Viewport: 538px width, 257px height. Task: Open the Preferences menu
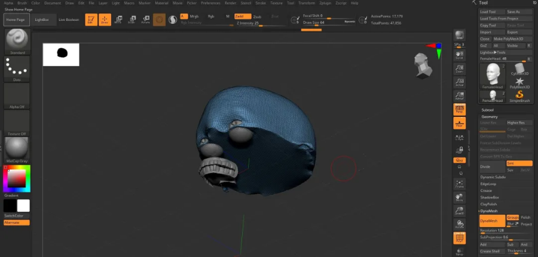[x=210, y=3]
